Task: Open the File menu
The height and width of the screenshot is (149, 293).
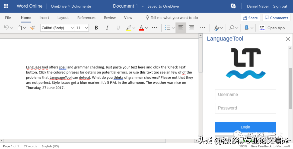Action: (8, 18)
